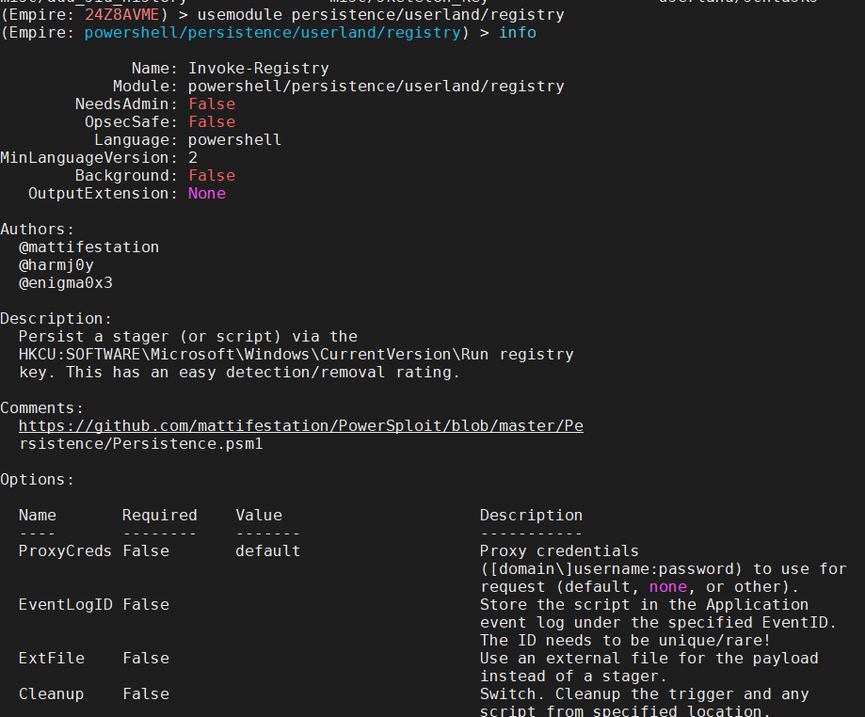The image size is (865, 717).
Task: Select the EventLogID option name
Action: 64,604
